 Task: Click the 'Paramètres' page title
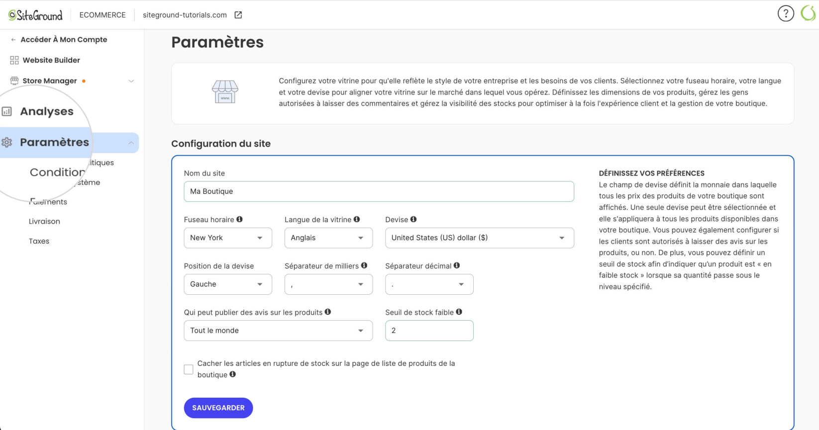[217, 42]
